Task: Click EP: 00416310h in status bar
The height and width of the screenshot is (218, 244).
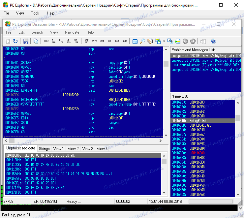Action: point(46,202)
